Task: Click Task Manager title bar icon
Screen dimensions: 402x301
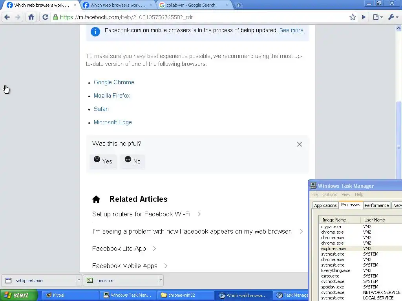Action: (x=313, y=185)
